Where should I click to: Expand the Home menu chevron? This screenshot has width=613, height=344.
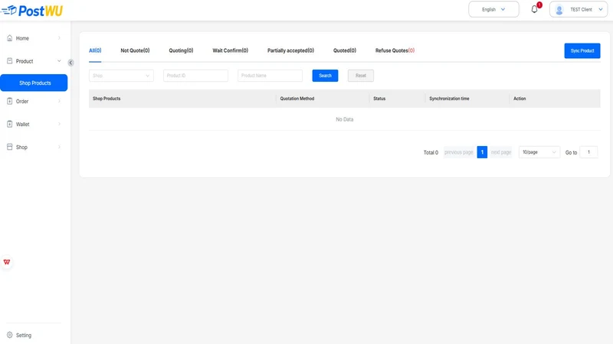click(59, 38)
